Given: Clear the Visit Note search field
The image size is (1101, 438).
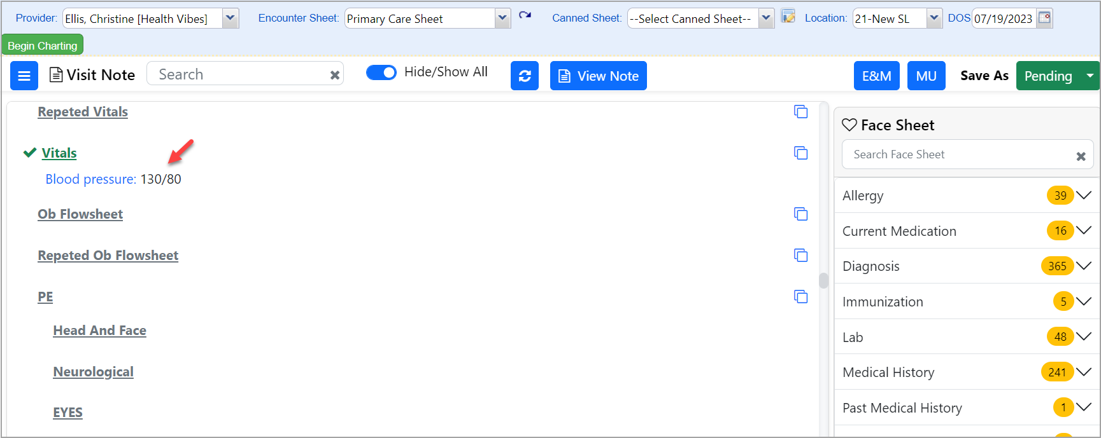Looking at the screenshot, I should (335, 75).
